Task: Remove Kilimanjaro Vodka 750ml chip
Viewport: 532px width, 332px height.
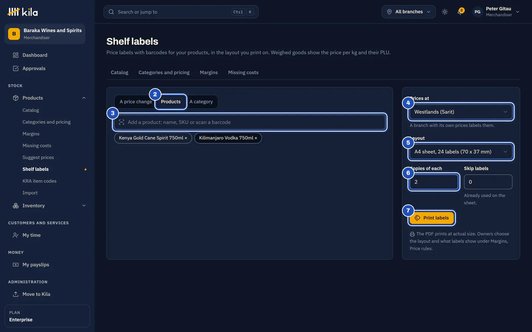Action: [x=256, y=138]
